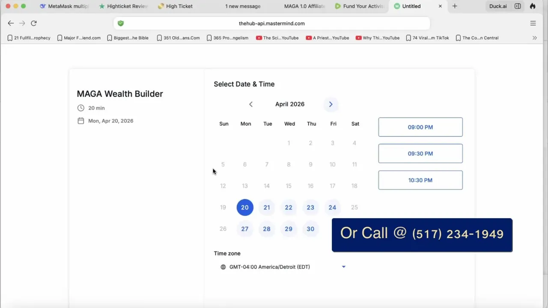Select the 09:00 PM time slot
This screenshot has height=308, width=548.
pyautogui.click(x=420, y=127)
